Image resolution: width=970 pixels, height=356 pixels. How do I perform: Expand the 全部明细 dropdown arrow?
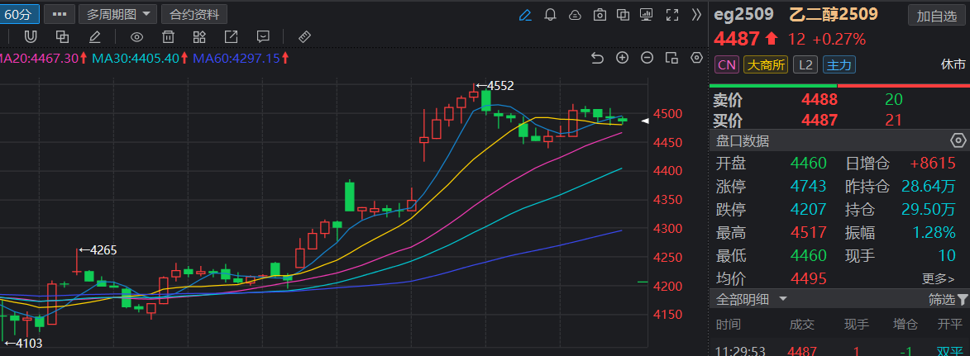point(783,299)
